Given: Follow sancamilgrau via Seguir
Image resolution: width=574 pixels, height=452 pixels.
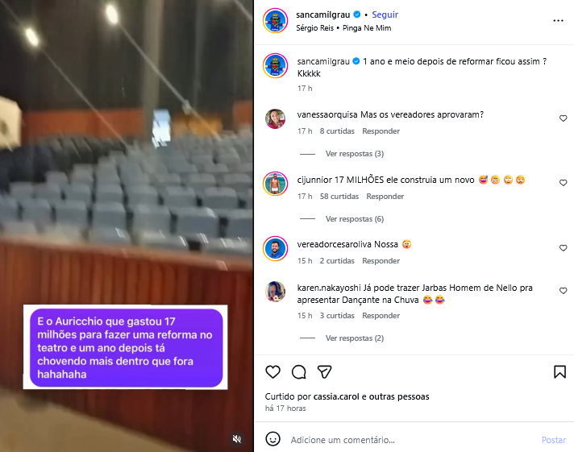Looking at the screenshot, I should 385,15.
